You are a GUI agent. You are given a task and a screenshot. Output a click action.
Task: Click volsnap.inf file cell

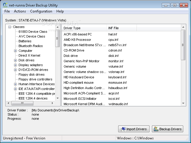click(x=116, y=72)
